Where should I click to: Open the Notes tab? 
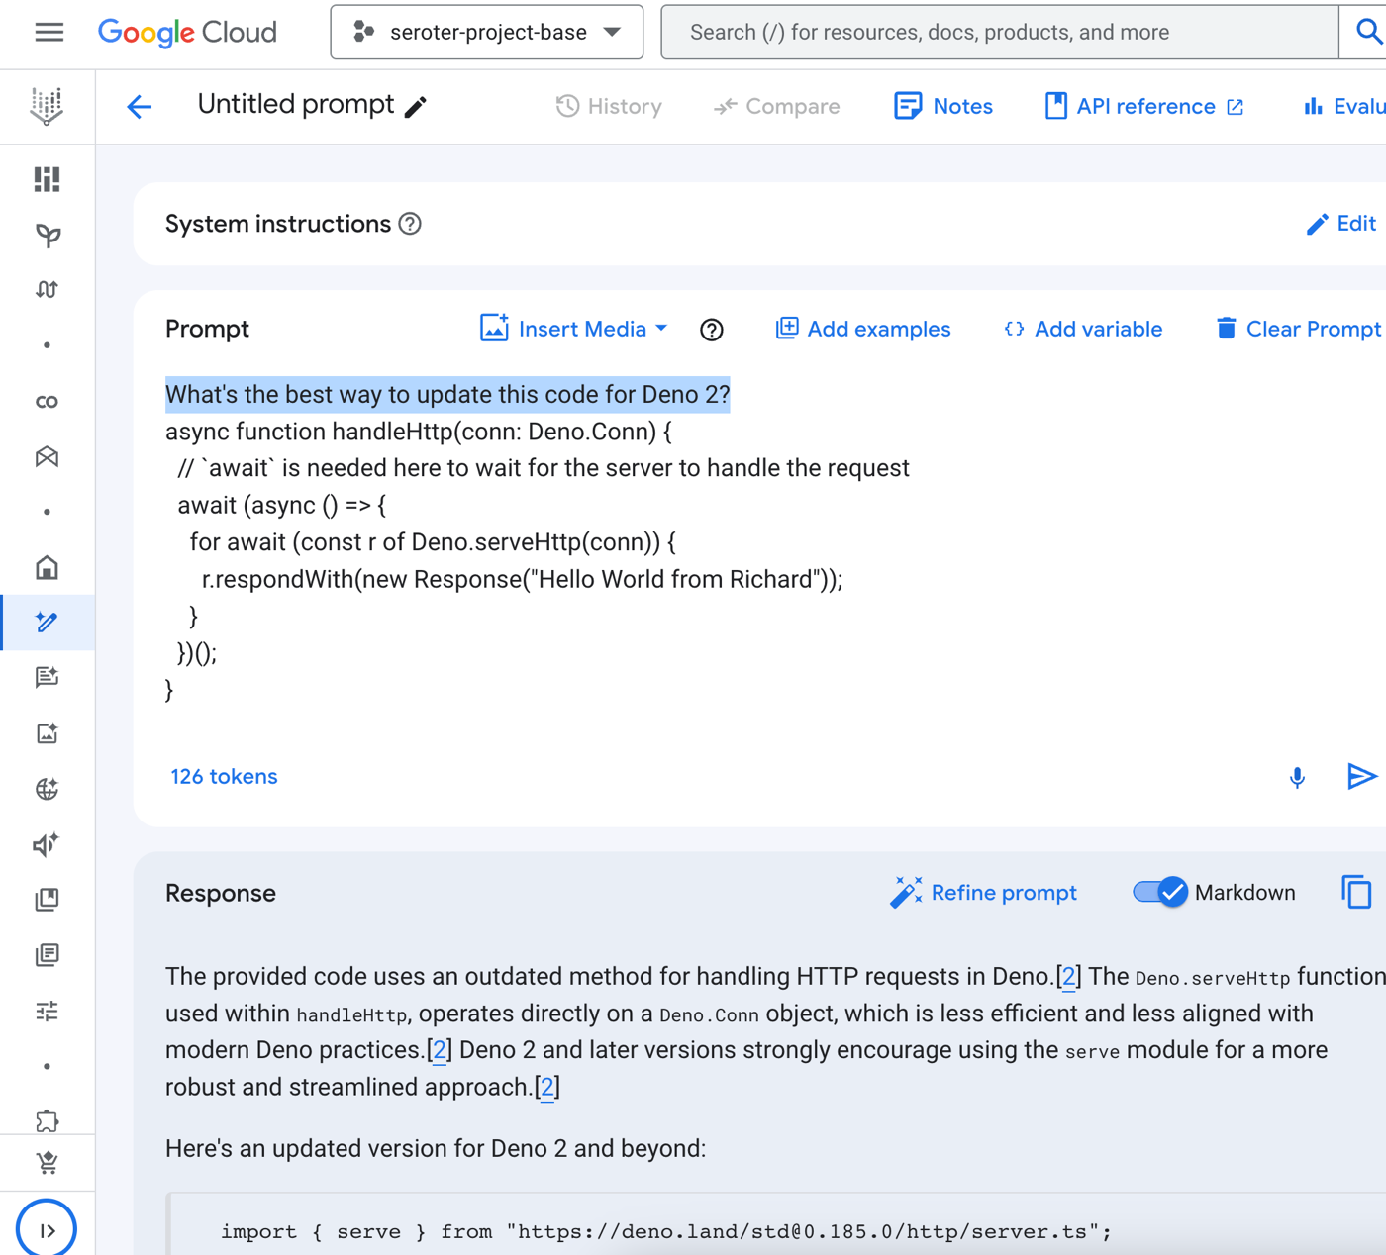(943, 106)
